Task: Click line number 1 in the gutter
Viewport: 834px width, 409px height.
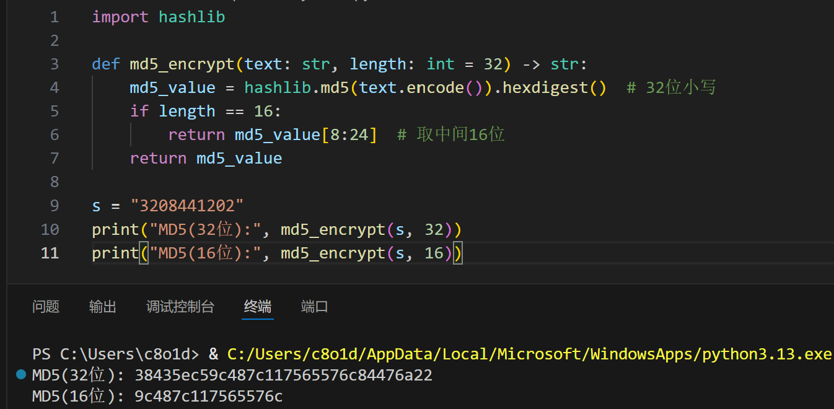Action: tap(55, 17)
